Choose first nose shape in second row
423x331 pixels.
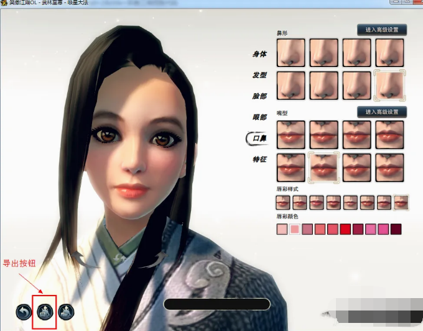pyautogui.click(x=291, y=85)
